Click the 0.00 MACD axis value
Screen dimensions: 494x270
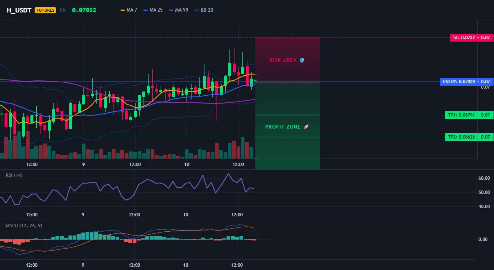tap(483, 239)
